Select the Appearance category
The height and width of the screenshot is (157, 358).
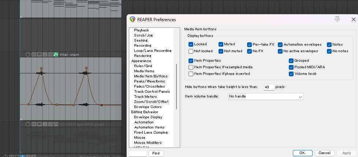tap(141, 61)
